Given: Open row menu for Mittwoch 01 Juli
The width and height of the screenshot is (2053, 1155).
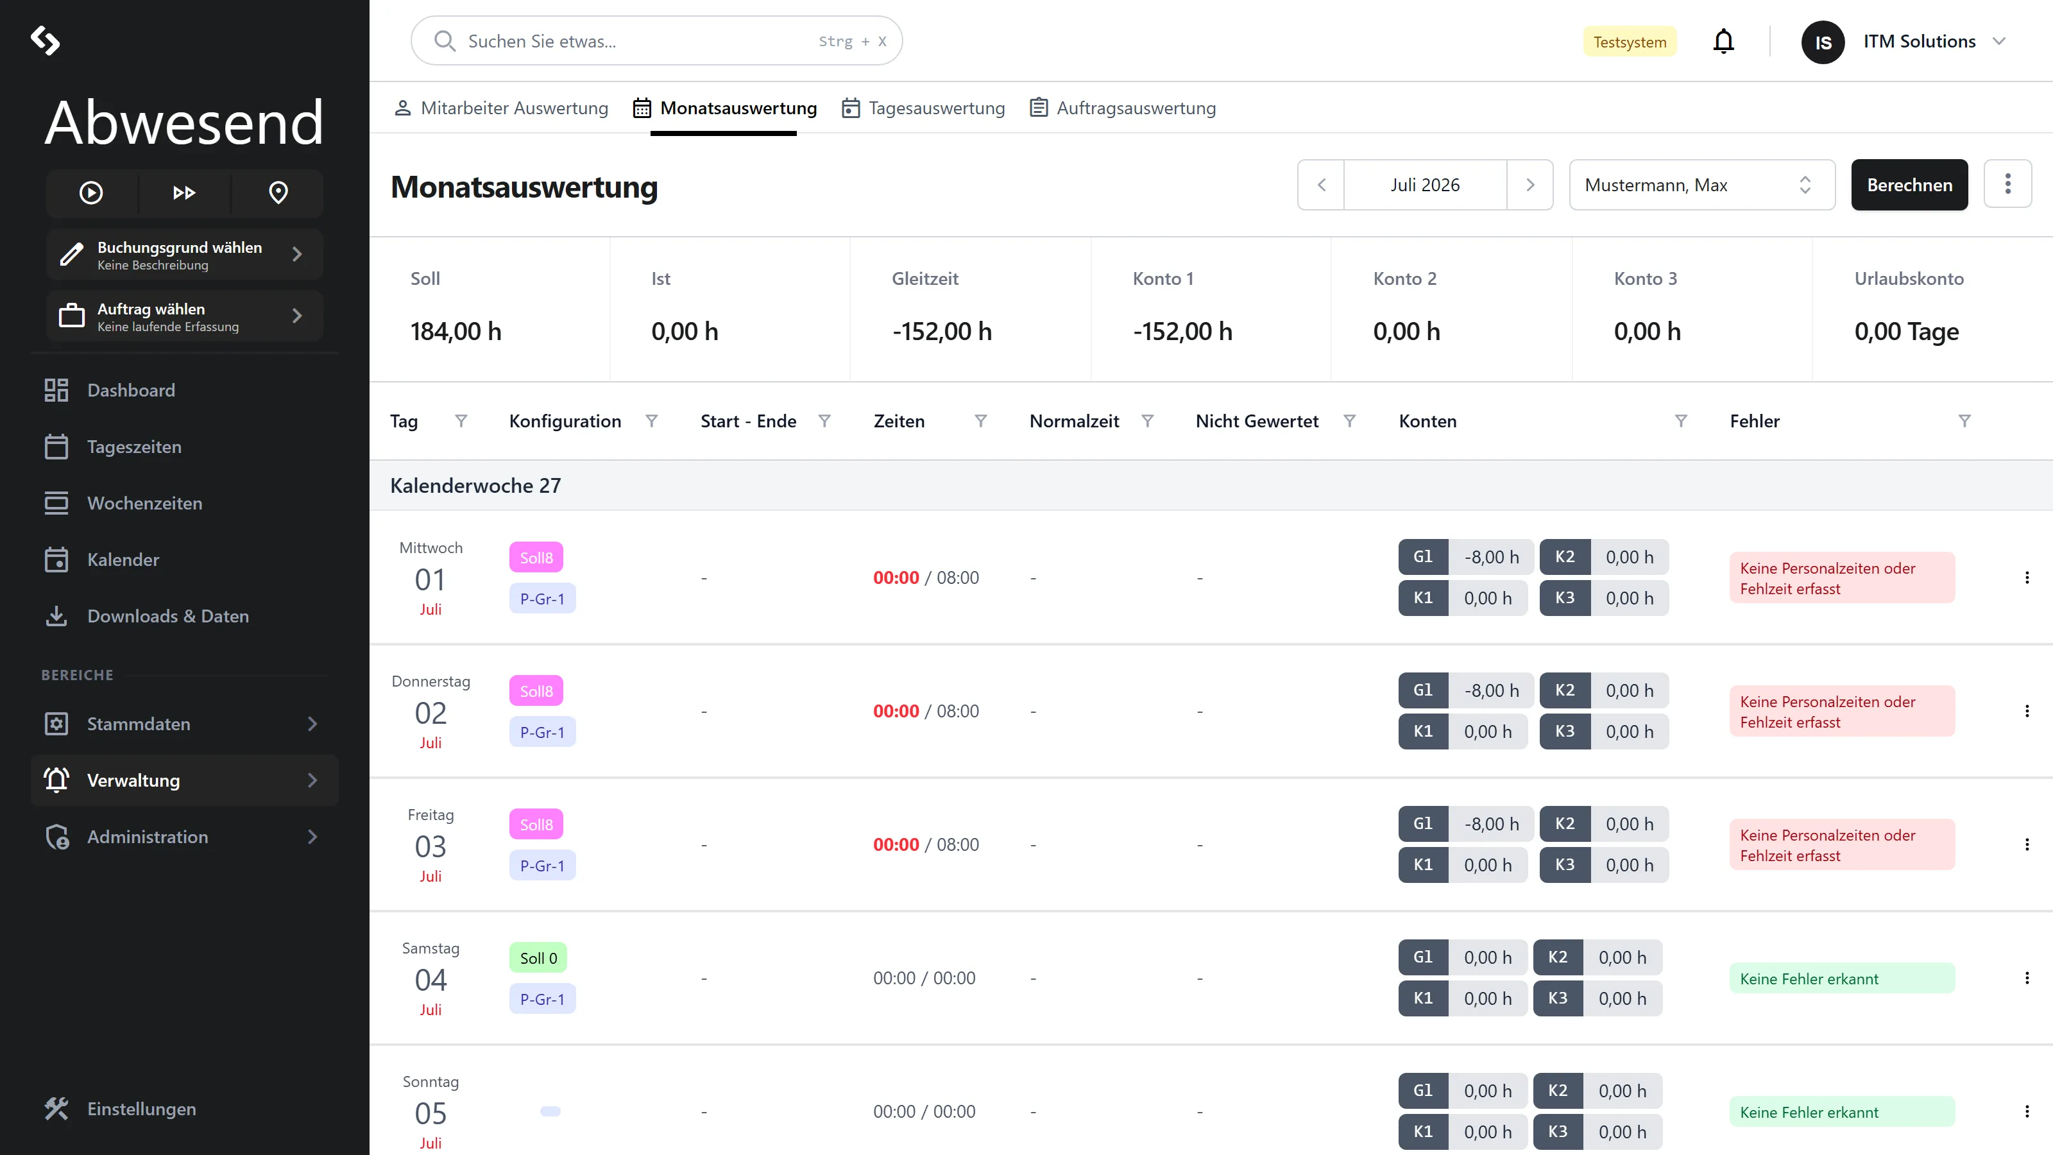Looking at the screenshot, I should pos(2027,578).
